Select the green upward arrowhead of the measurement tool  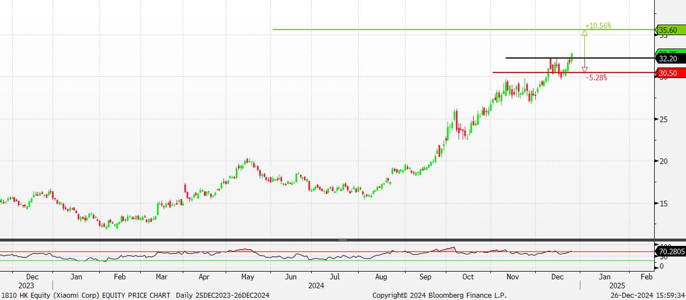(x=584, y=33)
